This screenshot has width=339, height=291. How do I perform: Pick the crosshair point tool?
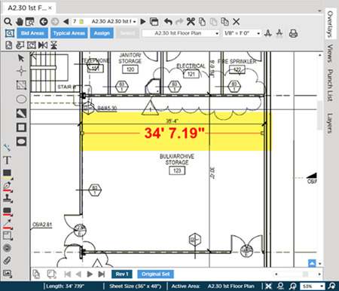pos(21,71)
